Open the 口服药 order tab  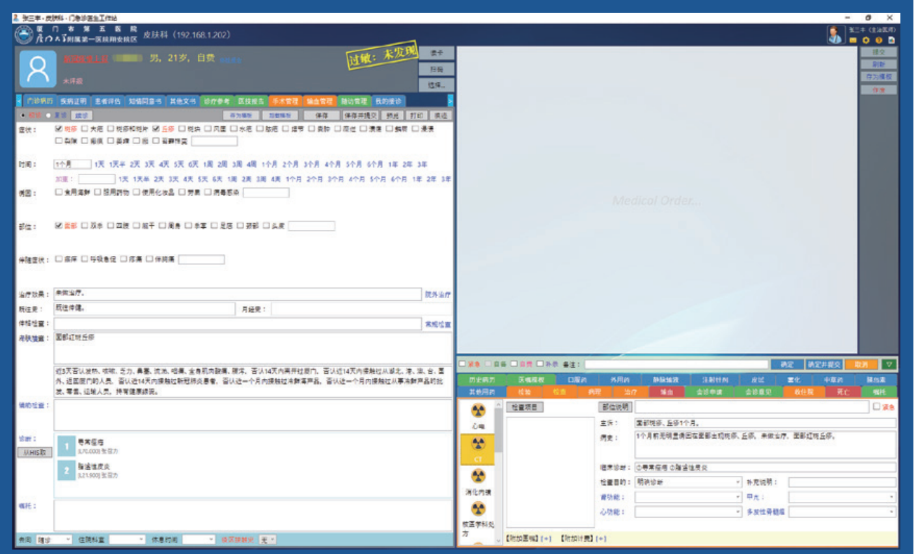pos(576,380)
